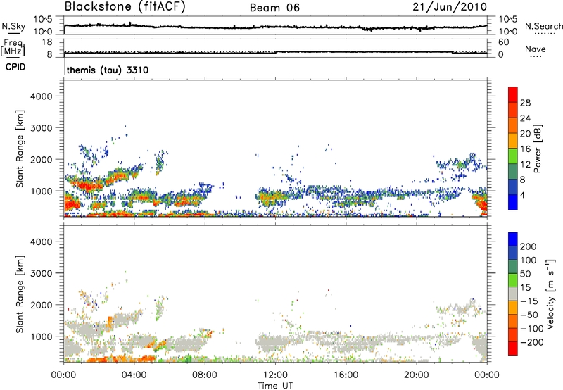Click the '24' power colorbar label
Viewport: 563px width, 390px height.
(x=525, y=118)
